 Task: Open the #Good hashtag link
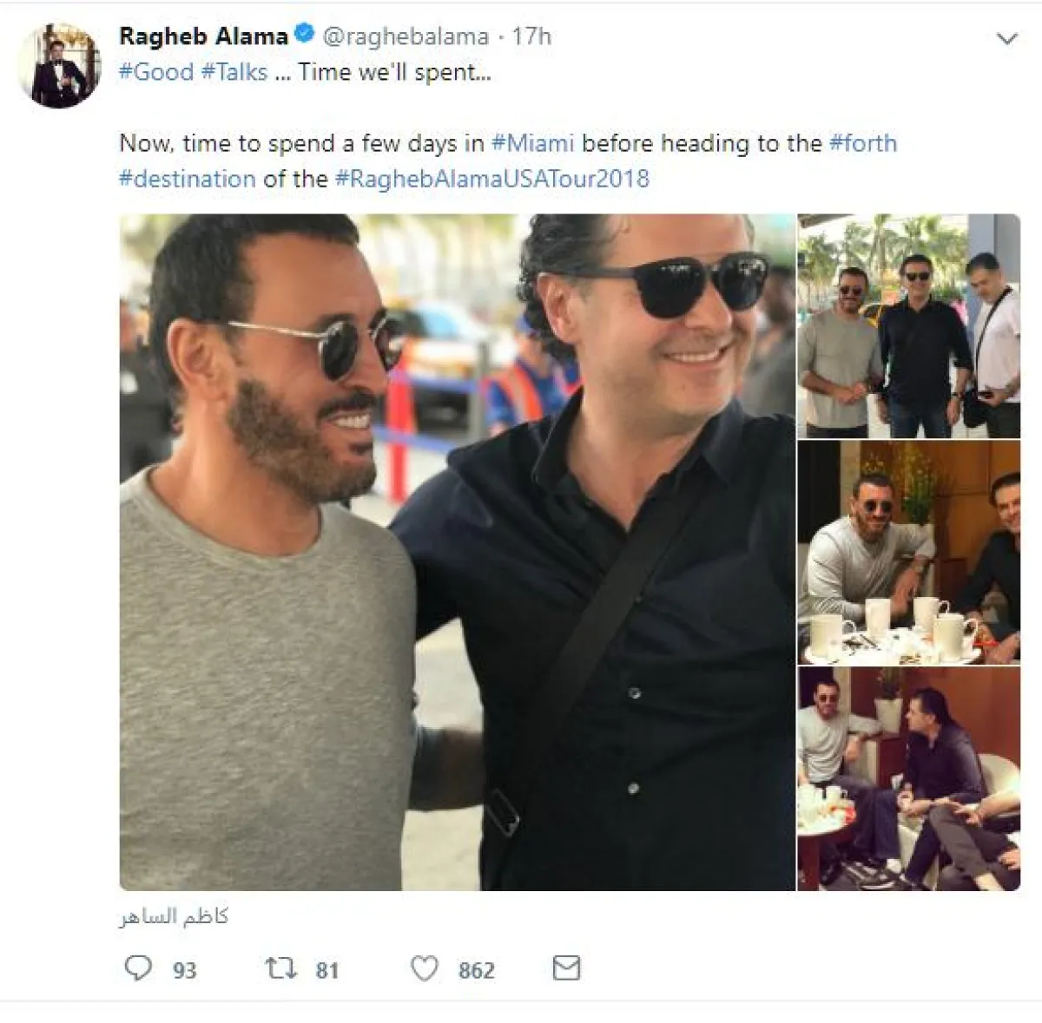[156, 72]
